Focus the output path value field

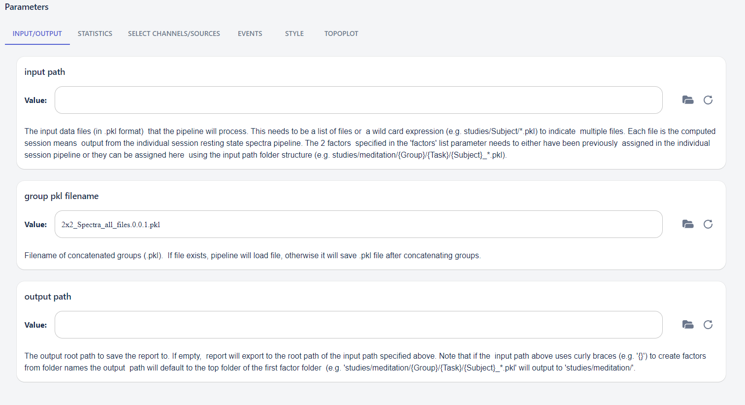(358, 325)
